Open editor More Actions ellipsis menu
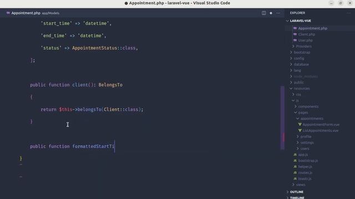 pyautogui.click(x=278, y=13)
